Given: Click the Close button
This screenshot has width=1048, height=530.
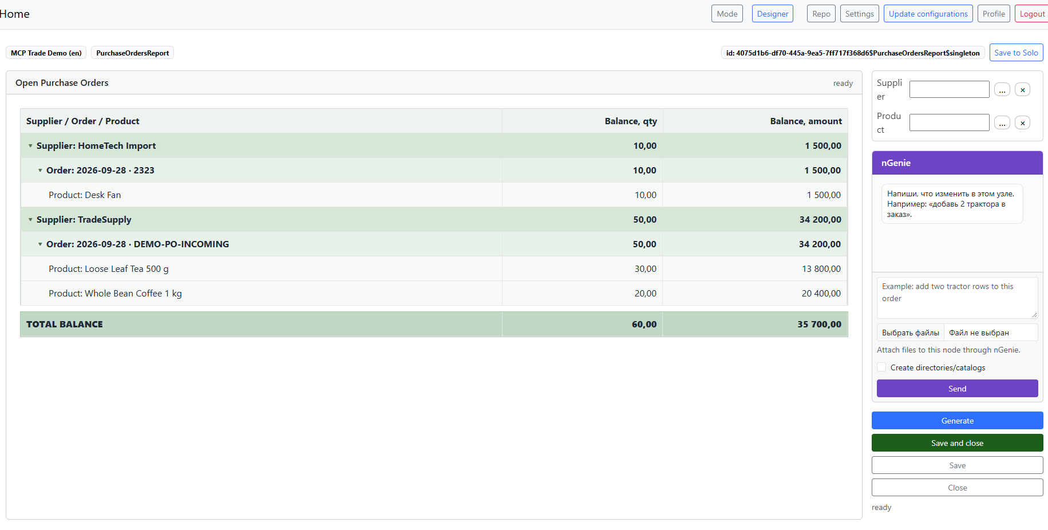Looking at the screenshot, I should (958, 488).
